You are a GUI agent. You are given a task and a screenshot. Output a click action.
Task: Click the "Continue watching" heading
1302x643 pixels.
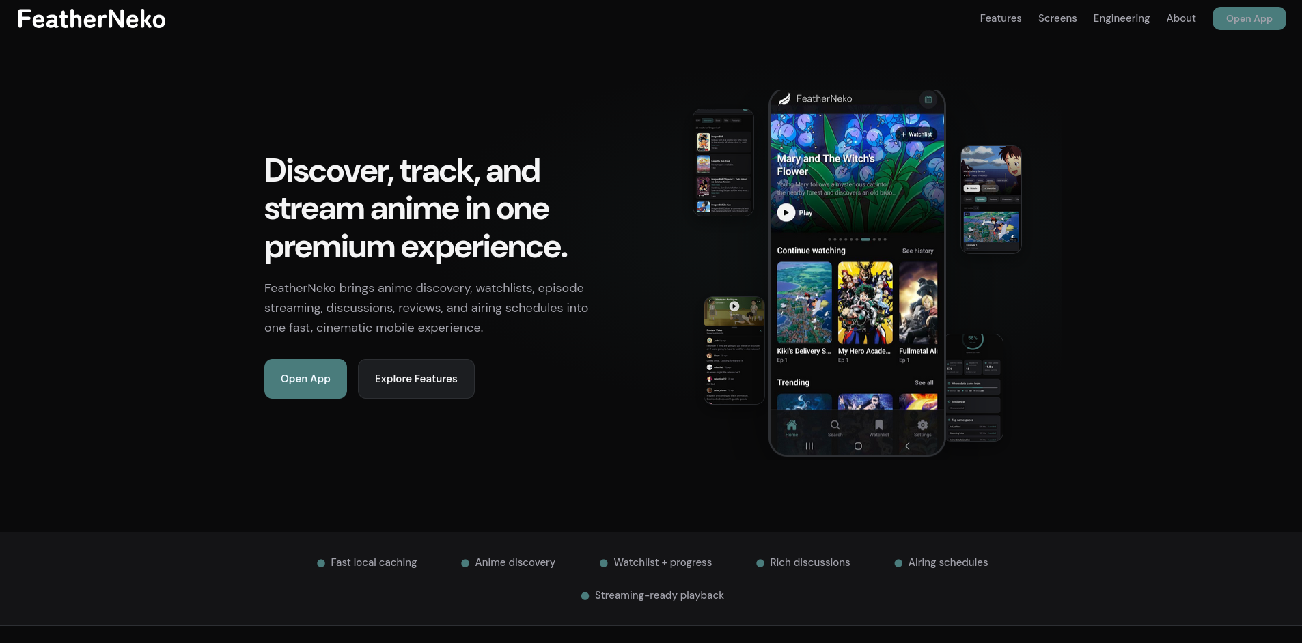click(x=811, y=251)
